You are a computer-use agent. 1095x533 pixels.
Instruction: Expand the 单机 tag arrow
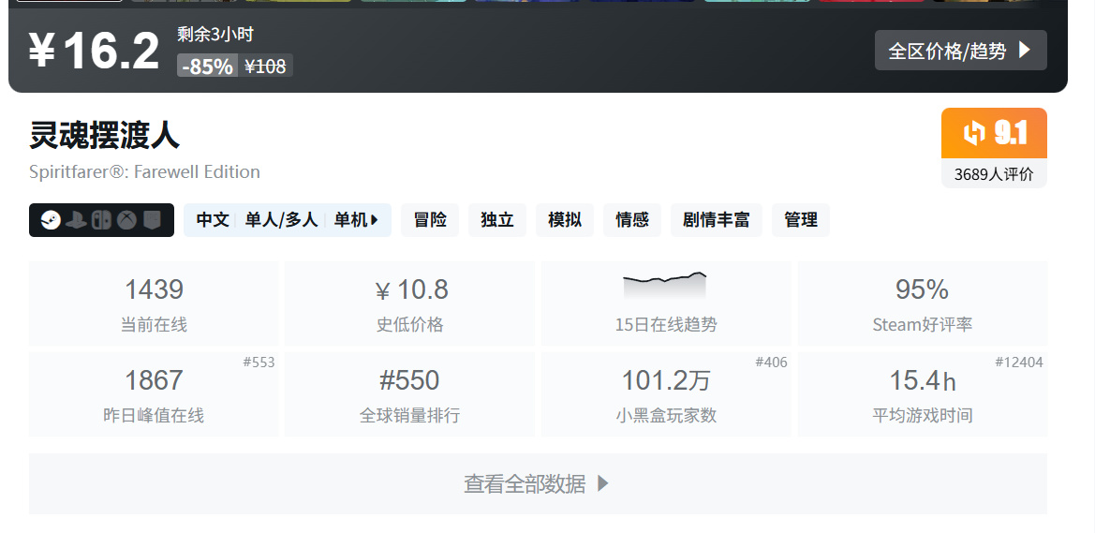tap(375, 220)
